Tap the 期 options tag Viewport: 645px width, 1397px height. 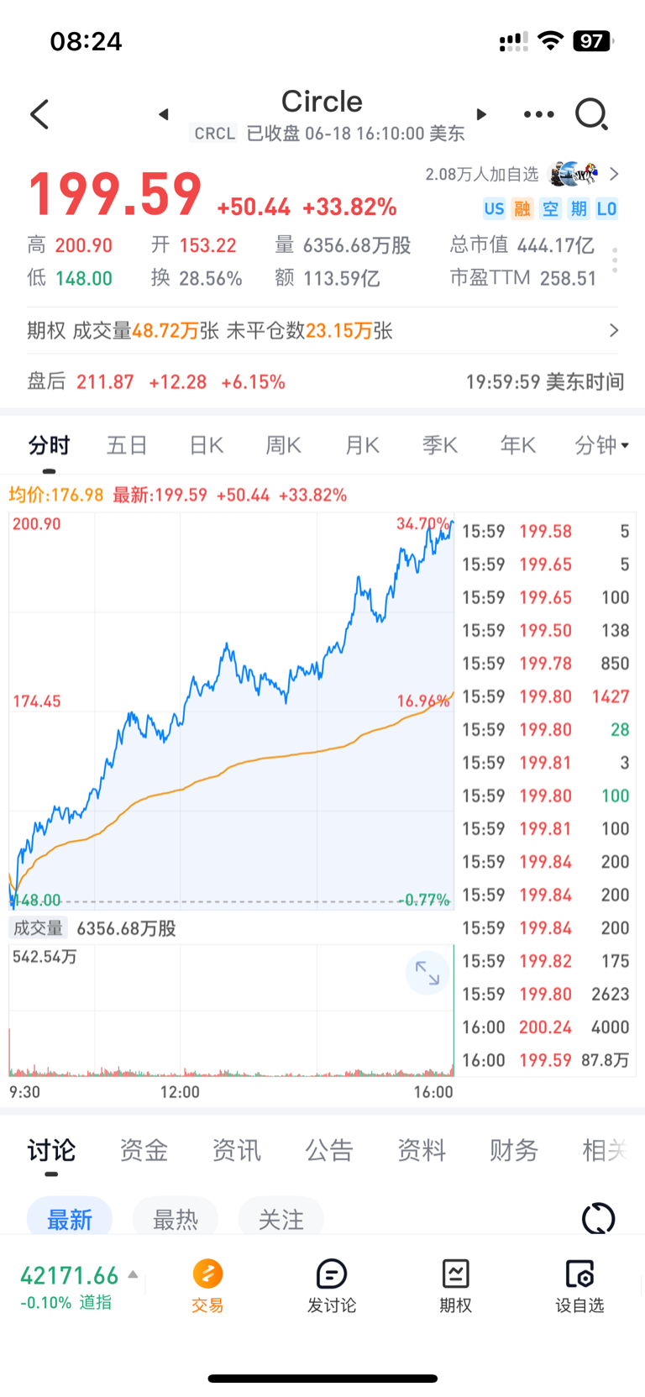(579, 209)
